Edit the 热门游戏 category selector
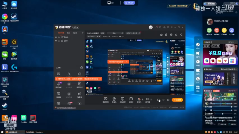Image resolution: width=239 pixels, height=134 pixels. pyautogui.click(x=94, y=36)
